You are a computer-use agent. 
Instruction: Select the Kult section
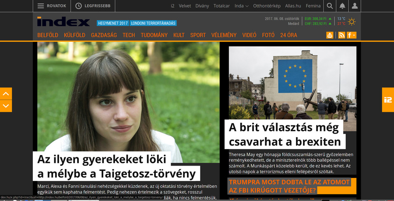point(179,35)
